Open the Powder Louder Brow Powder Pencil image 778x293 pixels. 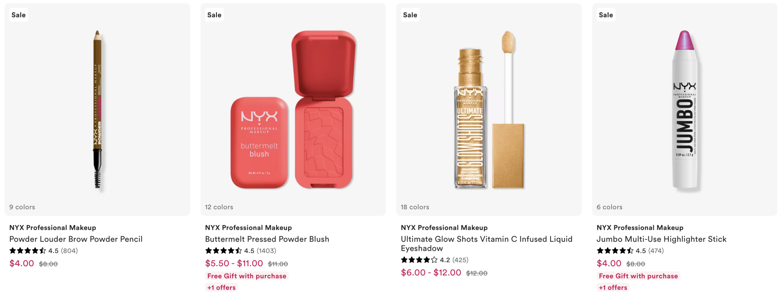97,109
